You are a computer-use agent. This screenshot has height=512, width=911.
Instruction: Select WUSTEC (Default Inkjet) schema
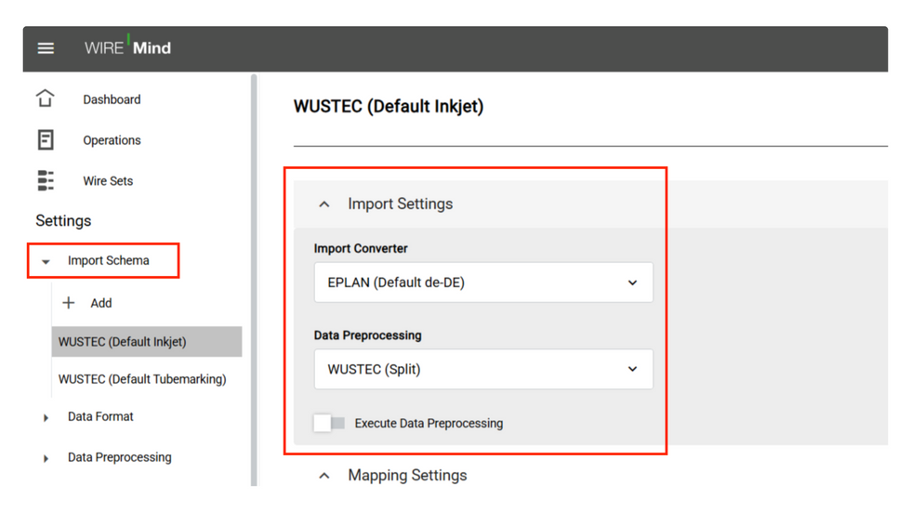click(x=147, y=341)
